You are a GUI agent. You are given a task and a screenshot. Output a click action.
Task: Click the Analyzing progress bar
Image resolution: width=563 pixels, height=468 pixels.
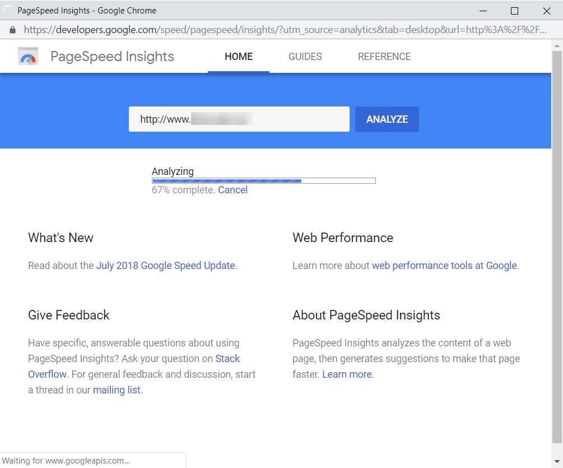[263, 181]
